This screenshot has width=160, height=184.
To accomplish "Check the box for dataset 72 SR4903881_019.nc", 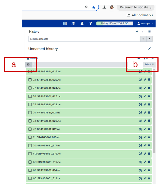I will coord(30,129).
